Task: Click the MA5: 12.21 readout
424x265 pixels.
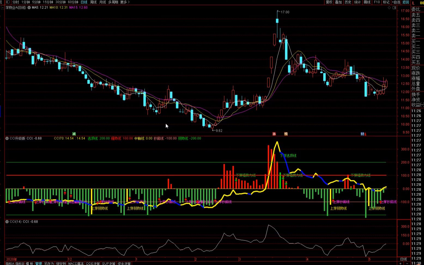Action: [x=40, y=8]
